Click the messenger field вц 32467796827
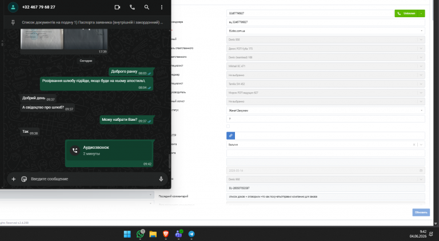Viewport: 439px width, 241px height. [326, 22]
